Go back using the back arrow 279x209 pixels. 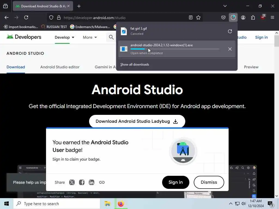tap(7, 18)
